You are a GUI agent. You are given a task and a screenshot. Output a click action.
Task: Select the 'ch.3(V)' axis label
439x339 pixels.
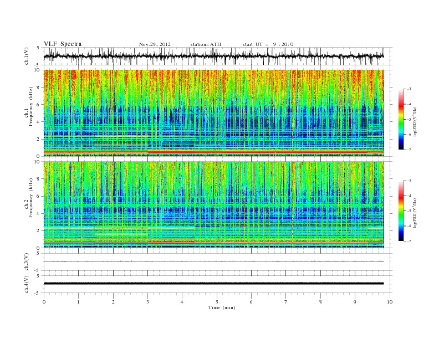click(27, 262)
